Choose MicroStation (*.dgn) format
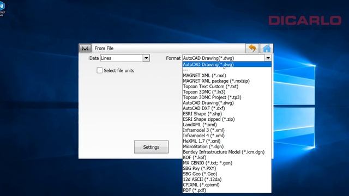 tap(227, 146)
